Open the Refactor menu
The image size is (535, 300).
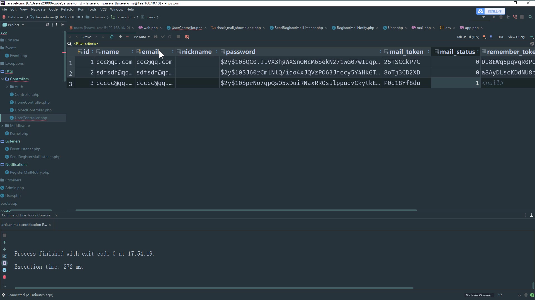(x=68, y=9)
